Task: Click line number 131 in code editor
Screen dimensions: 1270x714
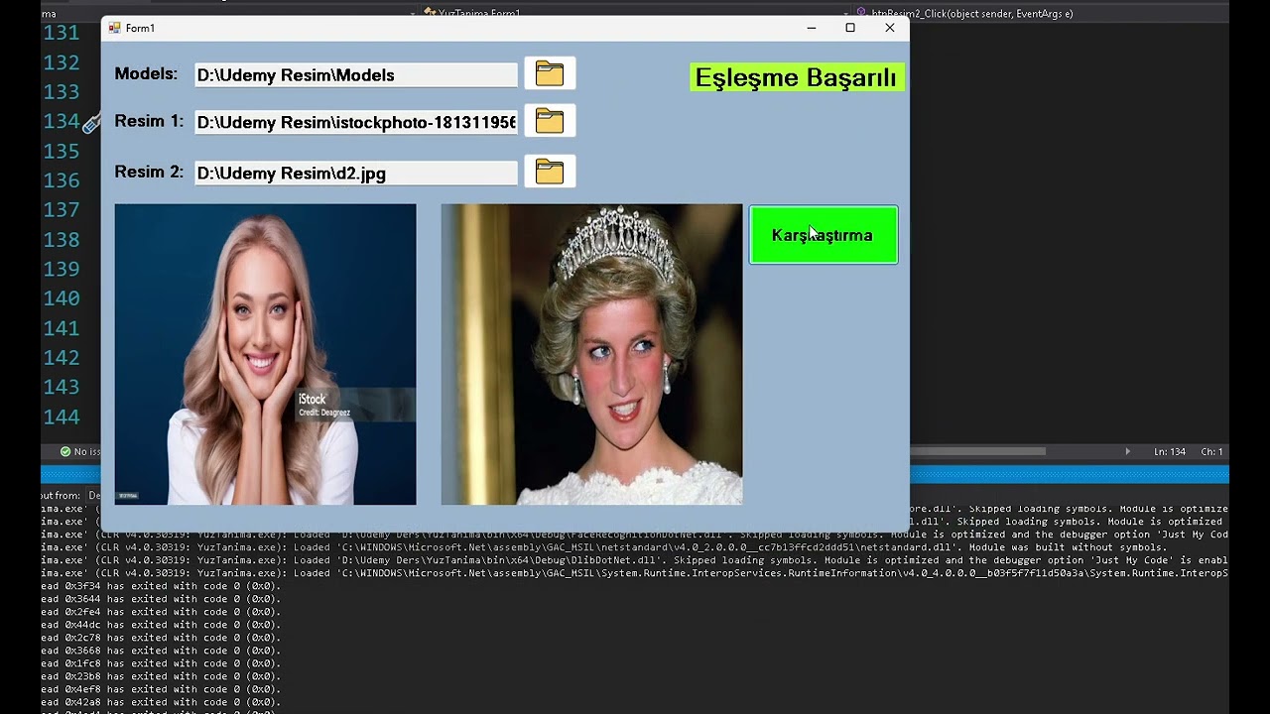Action: coord(62,33)
